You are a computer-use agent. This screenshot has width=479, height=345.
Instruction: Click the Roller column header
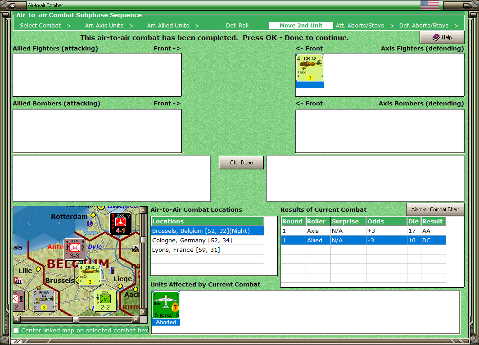[x=318, y=221]
